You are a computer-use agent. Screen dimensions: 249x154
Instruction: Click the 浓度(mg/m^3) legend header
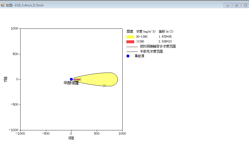[146, 31]
